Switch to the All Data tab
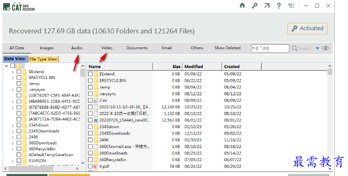348x176 pixels. point(17,48)
